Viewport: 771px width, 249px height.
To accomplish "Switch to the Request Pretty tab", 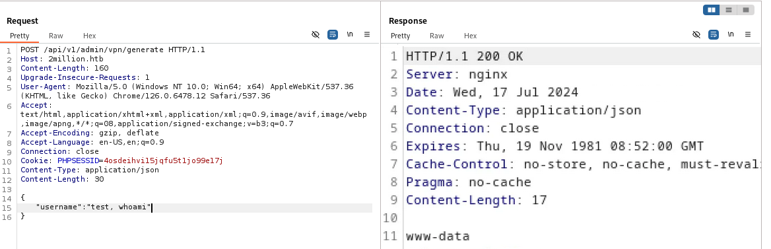I will (20, 36).
